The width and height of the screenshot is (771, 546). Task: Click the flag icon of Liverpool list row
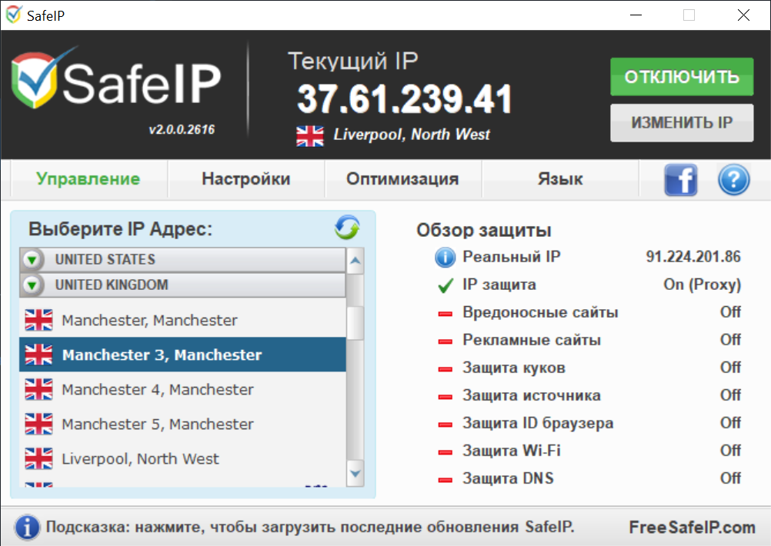38,458
